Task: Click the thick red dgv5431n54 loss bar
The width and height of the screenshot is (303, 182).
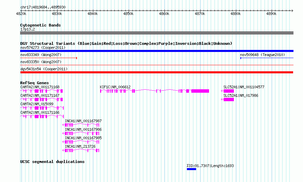Action: (x=157, y=72)
